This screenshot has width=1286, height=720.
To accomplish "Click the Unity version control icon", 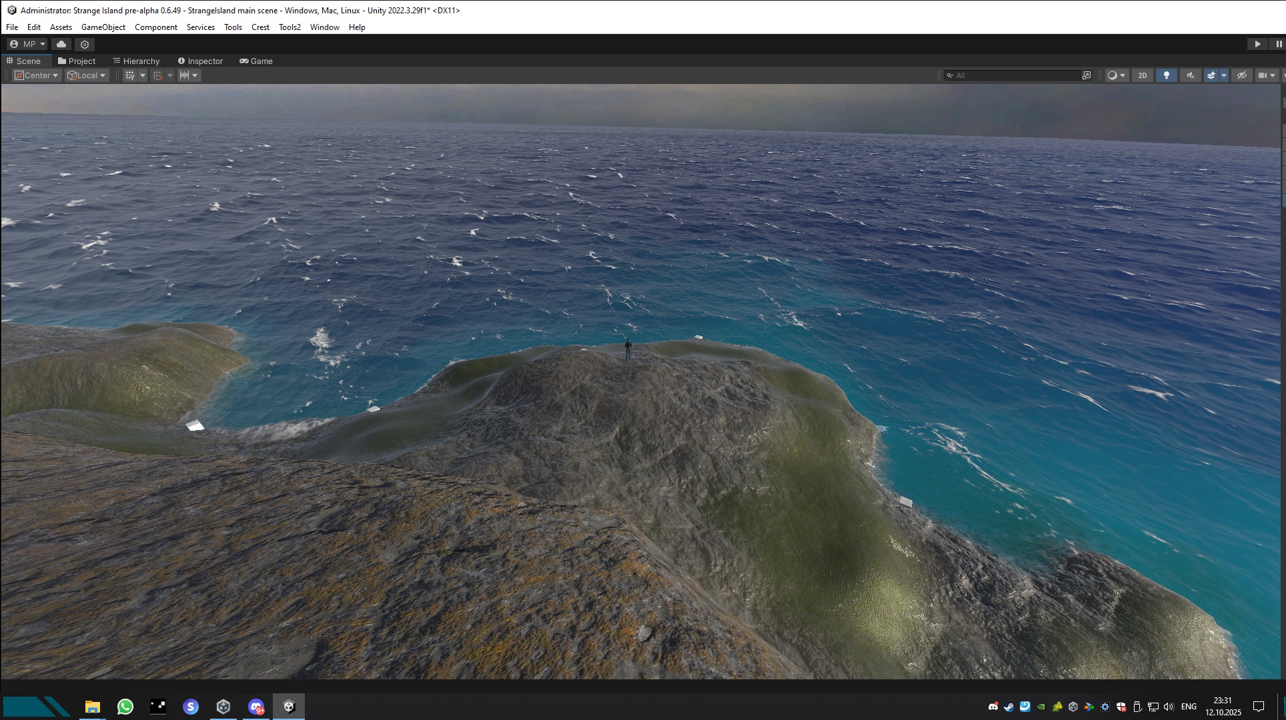I will 85,44.
